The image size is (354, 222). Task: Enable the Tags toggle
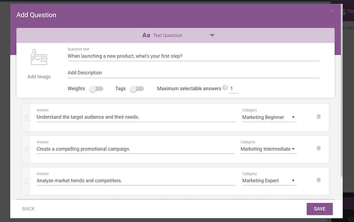coord(137,89)
